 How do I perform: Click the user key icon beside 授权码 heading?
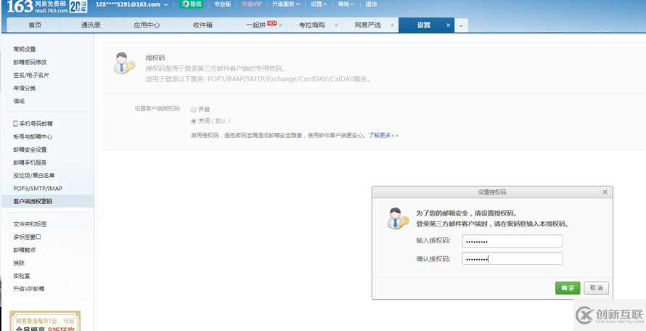124,63
